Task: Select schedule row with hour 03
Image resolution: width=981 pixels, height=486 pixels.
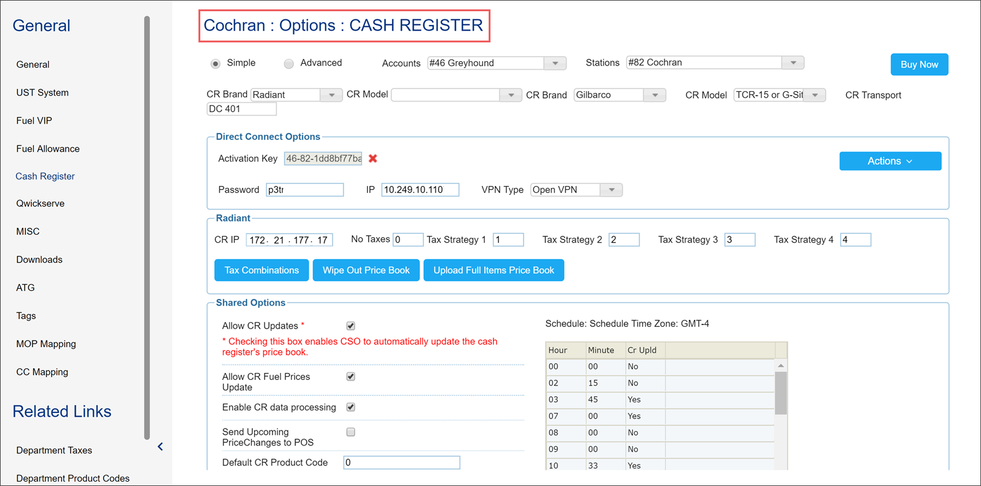Action: coord(660,399)
